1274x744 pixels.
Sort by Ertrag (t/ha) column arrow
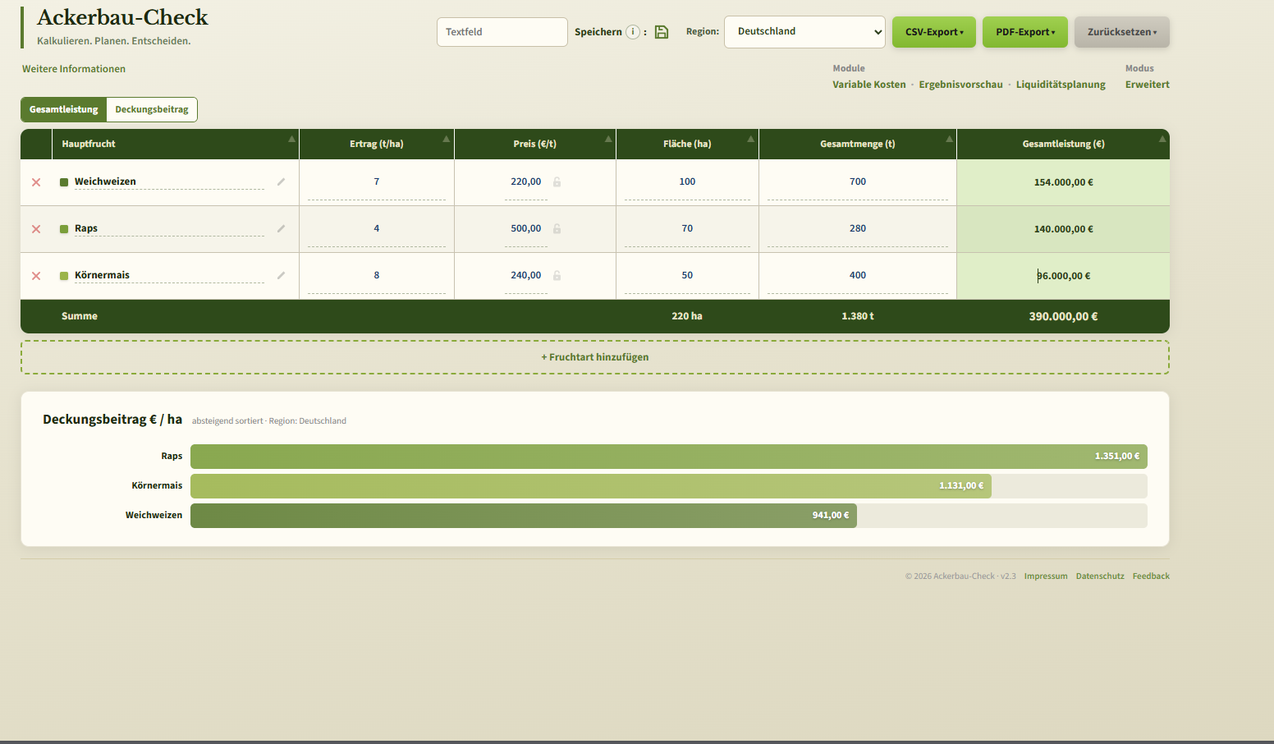(447, 139)
